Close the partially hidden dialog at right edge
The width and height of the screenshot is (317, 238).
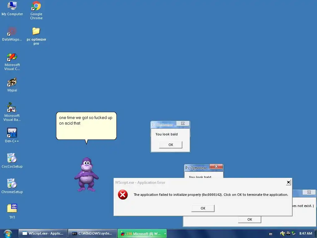click(x=309, y=192)
